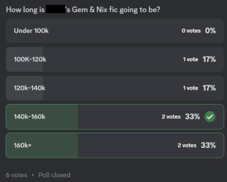Click 1 vote on 120k-140k row
This screenshot has width=227, height=182.
pos(191,88)
